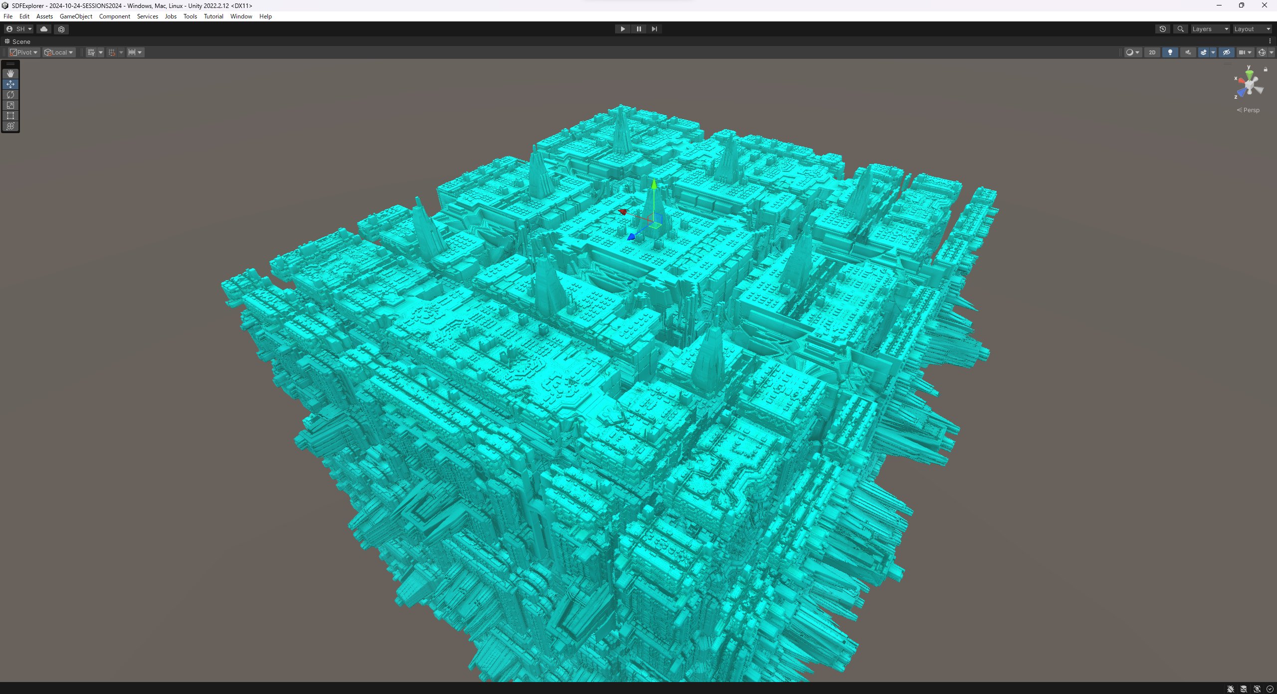Toggle the 2D view mode button
Image resolution: width=1277 pixels, height=694 pixels.
click(x=1152, y=53)
